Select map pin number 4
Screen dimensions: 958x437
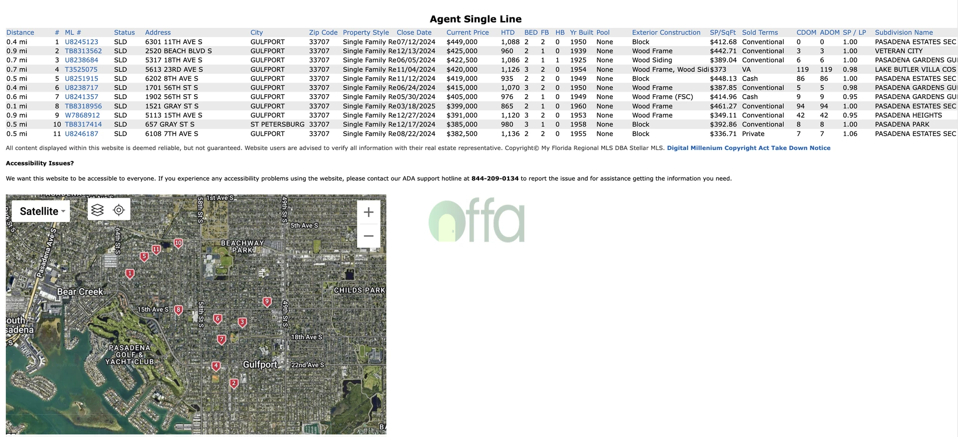216,366
